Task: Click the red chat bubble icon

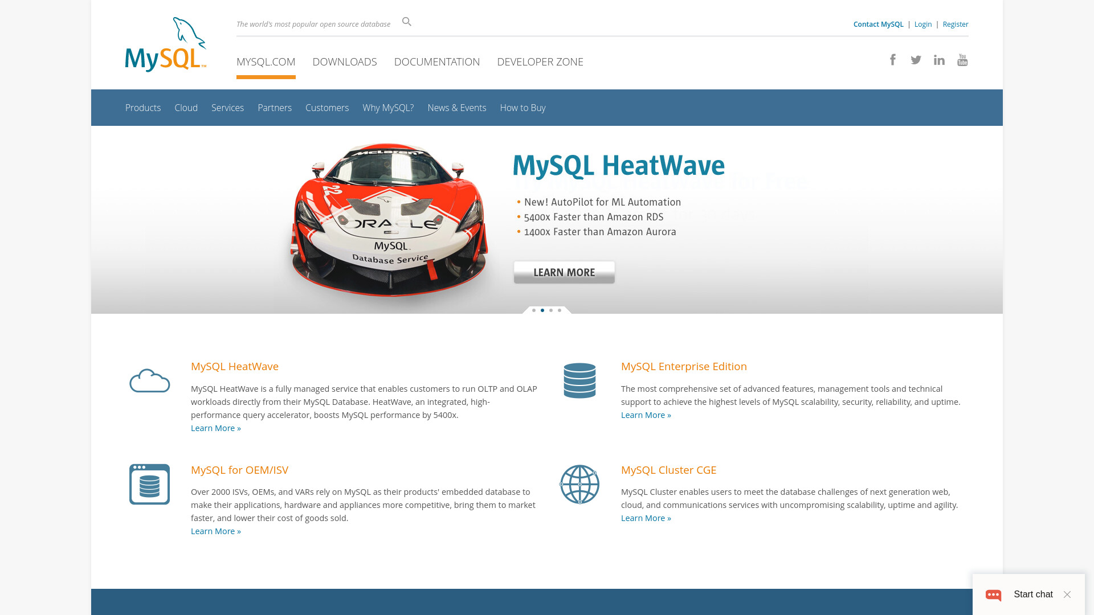Action: point(994,594)
